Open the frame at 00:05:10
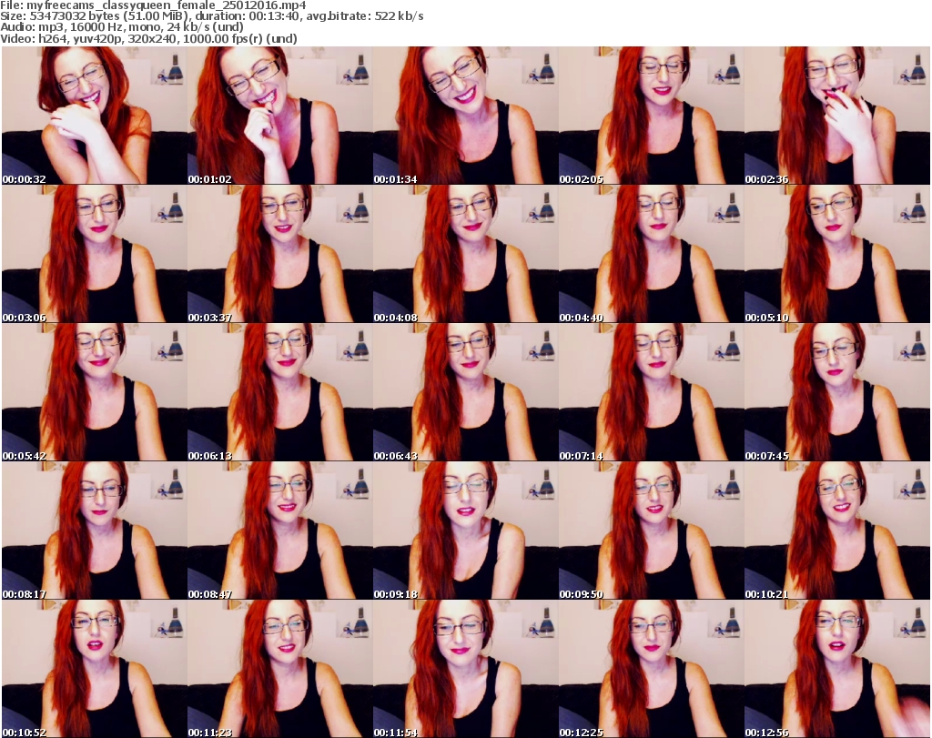 [837, 254]
